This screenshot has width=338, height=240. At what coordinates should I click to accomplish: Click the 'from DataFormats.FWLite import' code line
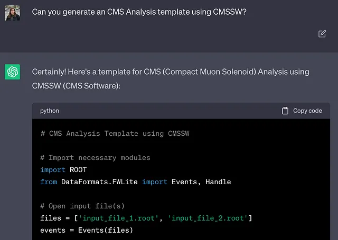[136, 182]
